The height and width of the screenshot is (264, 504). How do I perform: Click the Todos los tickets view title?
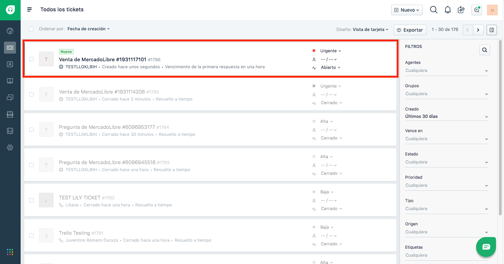(62, 10)
